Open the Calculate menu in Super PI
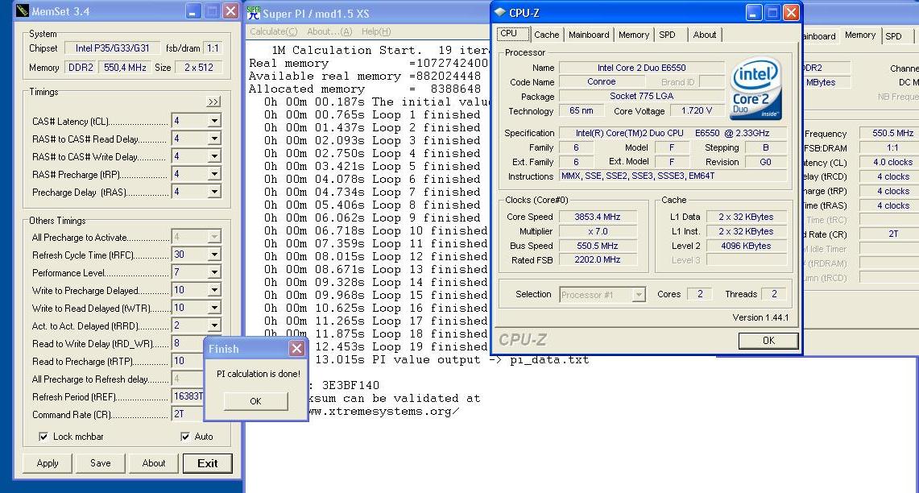919x493 pixels. 273,31
